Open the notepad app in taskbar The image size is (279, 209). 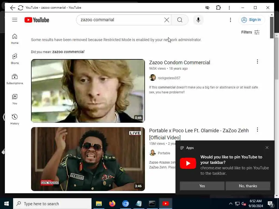click(139, 204)
